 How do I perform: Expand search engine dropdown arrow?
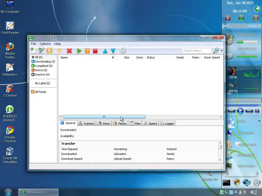(x=222, y=51)
